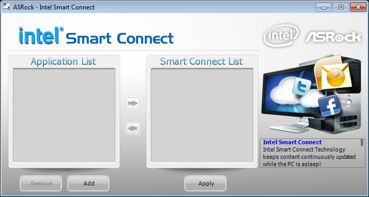Click the Smart Connect List box
369x197 pixels.
[202, 115]
